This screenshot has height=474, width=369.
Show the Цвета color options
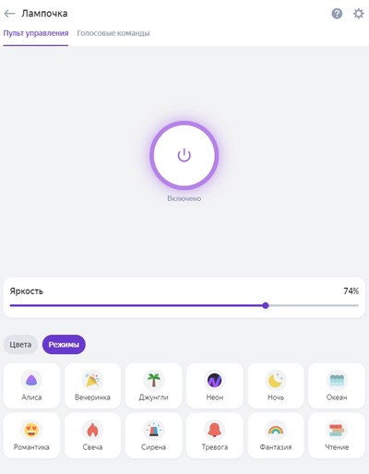(x=20, y=345)
